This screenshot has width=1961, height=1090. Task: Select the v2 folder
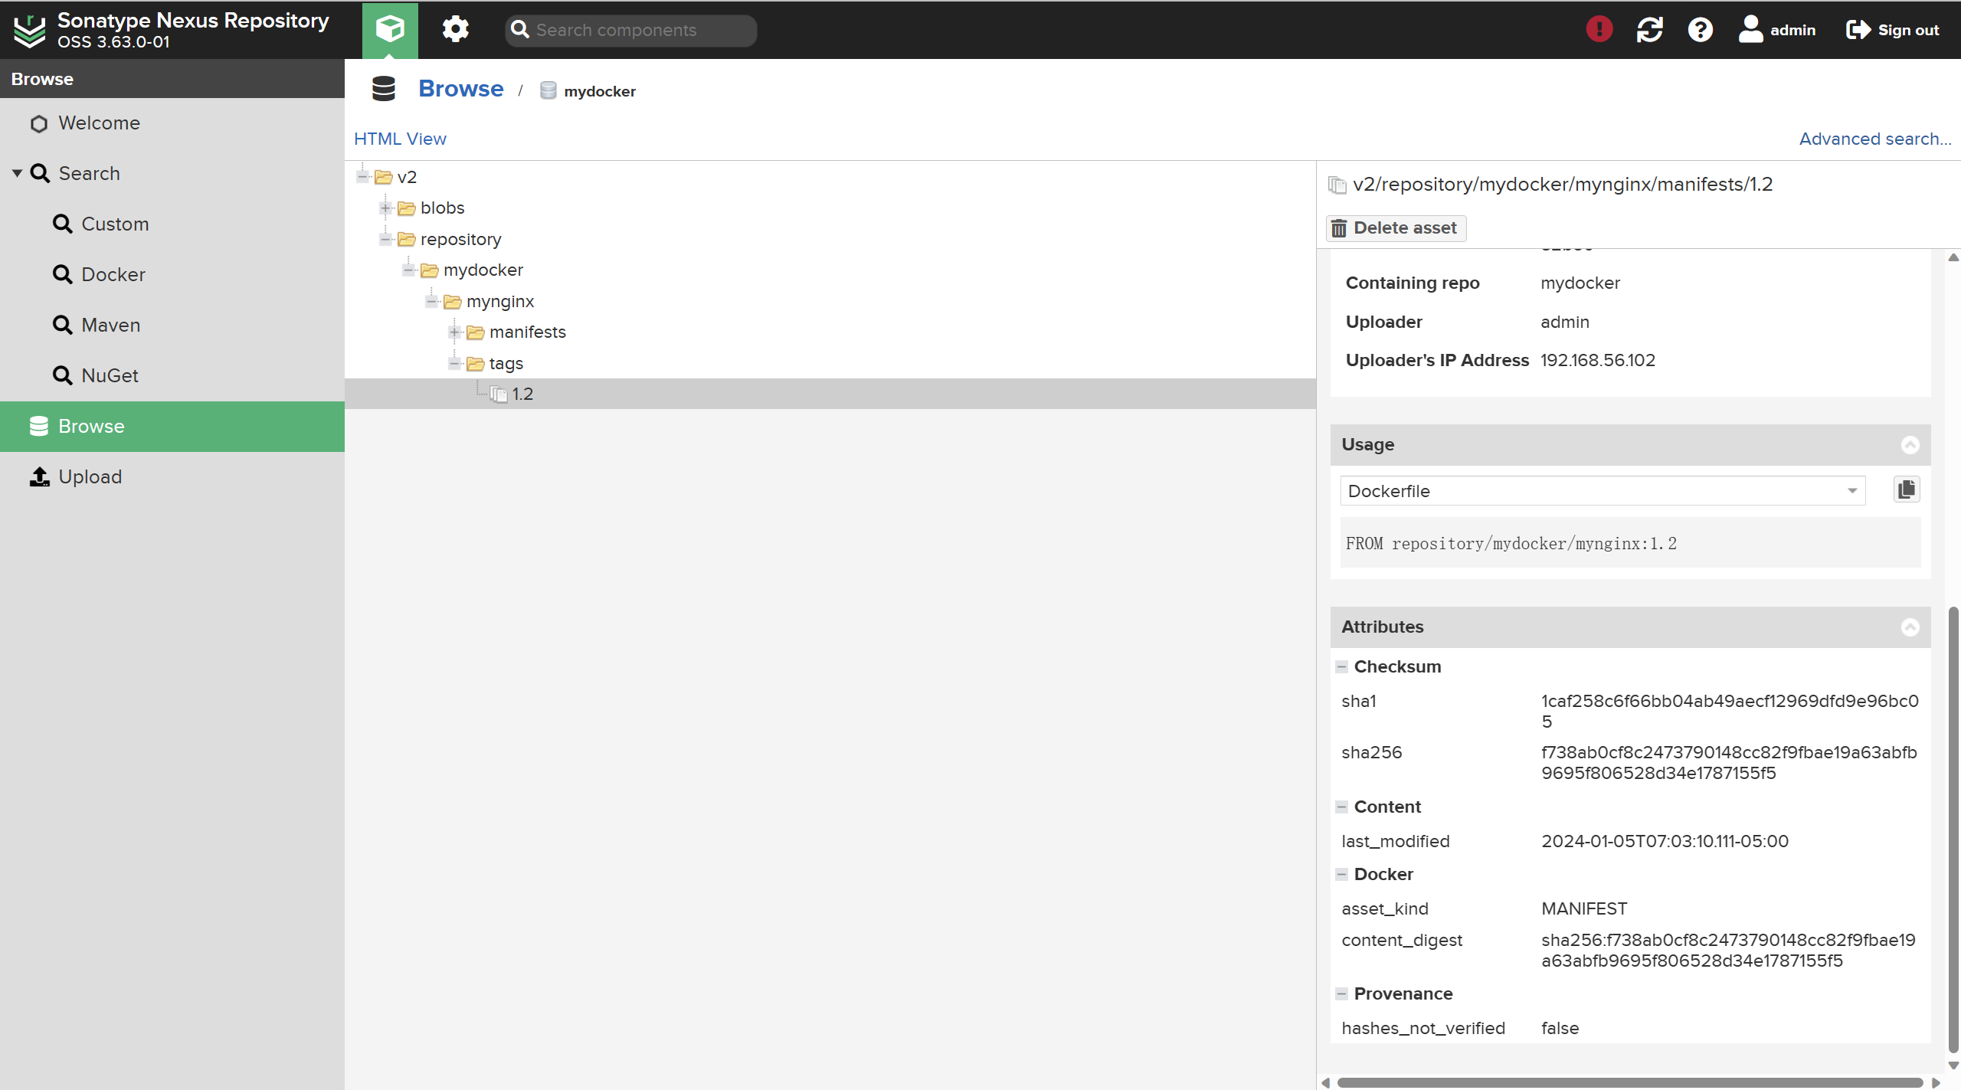406,177
